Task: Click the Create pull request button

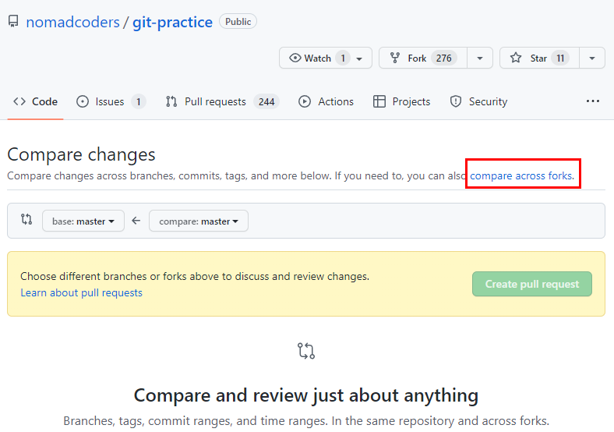Action: click(x=531, y=284)
